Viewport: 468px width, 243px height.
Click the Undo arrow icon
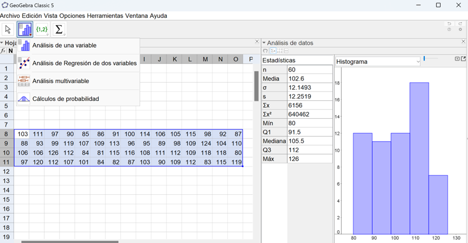point(449,24)
